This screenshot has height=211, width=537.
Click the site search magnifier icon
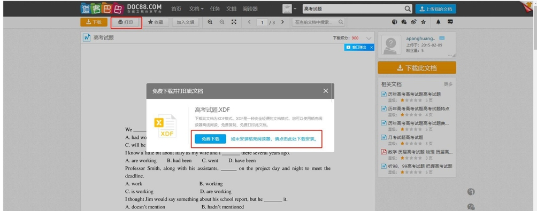tap(408, 9)
